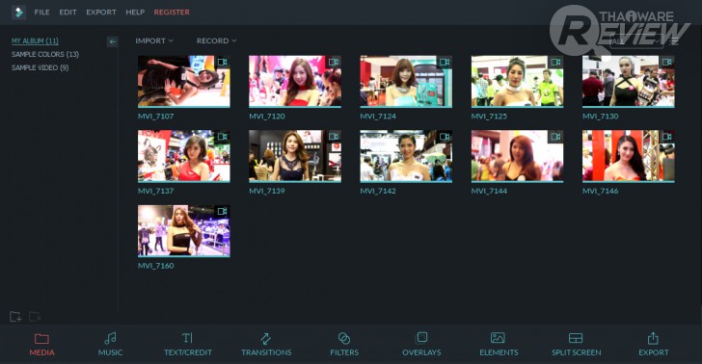Select the MVI_7124 video thumbnail
Image resolution: width=702 pixels, height=364 pixels.
[x=406, y=82]
